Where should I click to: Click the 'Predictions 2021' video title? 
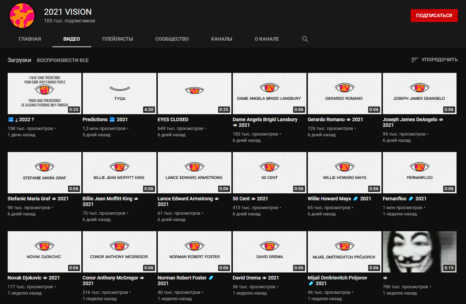point(105,119)
